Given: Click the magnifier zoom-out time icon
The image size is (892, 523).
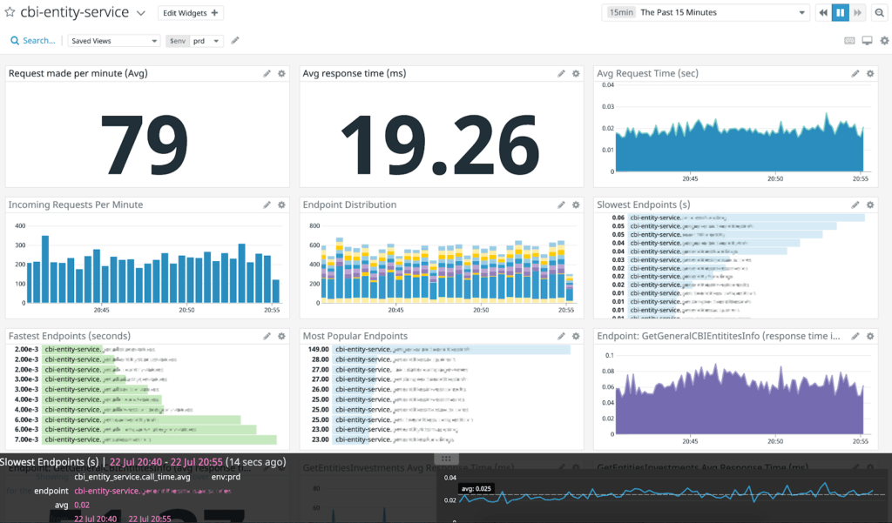Looking at the screenshot, I should (x=880, y=13).
